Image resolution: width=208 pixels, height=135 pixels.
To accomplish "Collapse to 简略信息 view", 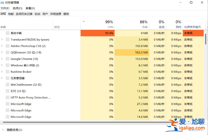I will click(x=12, y=130).
